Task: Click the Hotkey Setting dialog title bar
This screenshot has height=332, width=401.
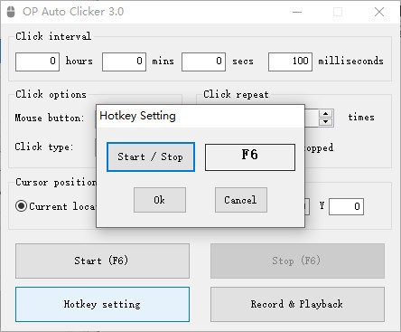Action: [x=200, y=116]
